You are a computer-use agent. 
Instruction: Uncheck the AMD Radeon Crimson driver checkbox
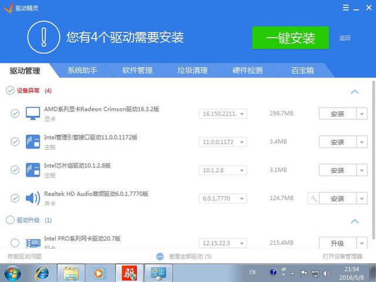(x=15, y=113)
